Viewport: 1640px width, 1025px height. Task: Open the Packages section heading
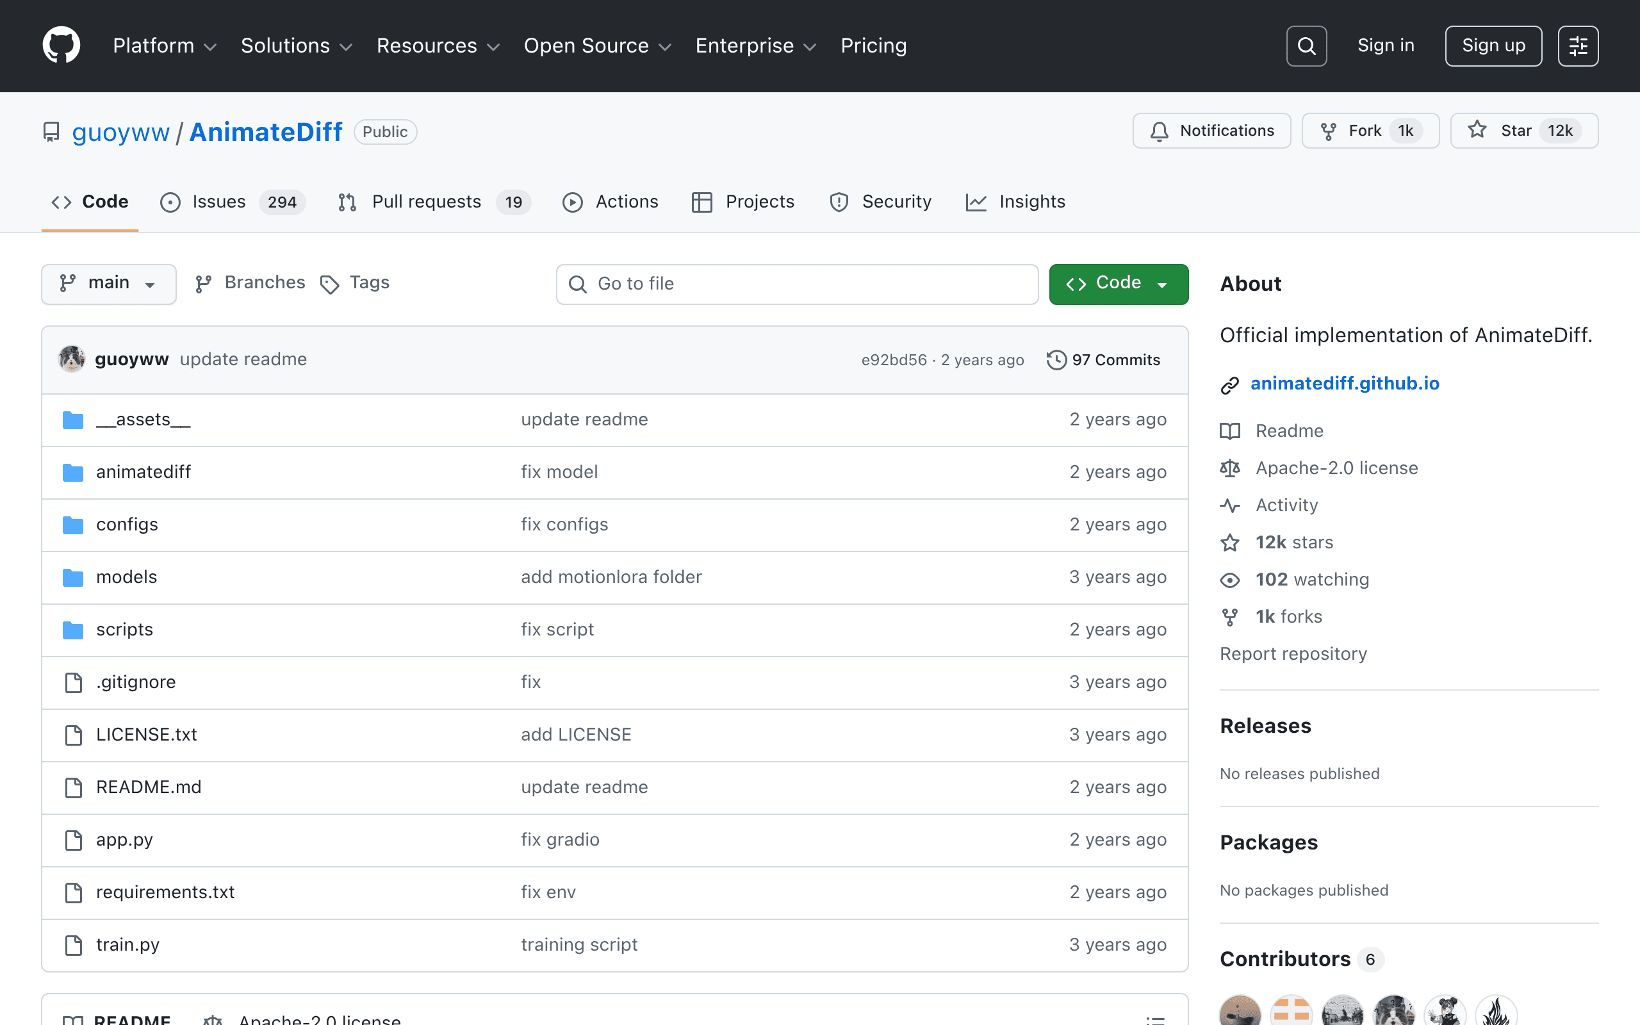(1268, 842)
